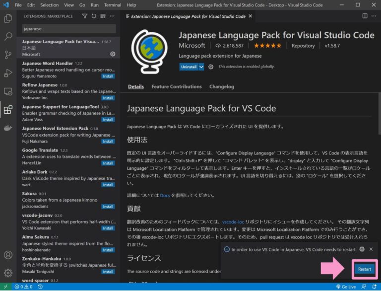
Task: Open the Manage gear in activity bar
Action: pos(8,273)
